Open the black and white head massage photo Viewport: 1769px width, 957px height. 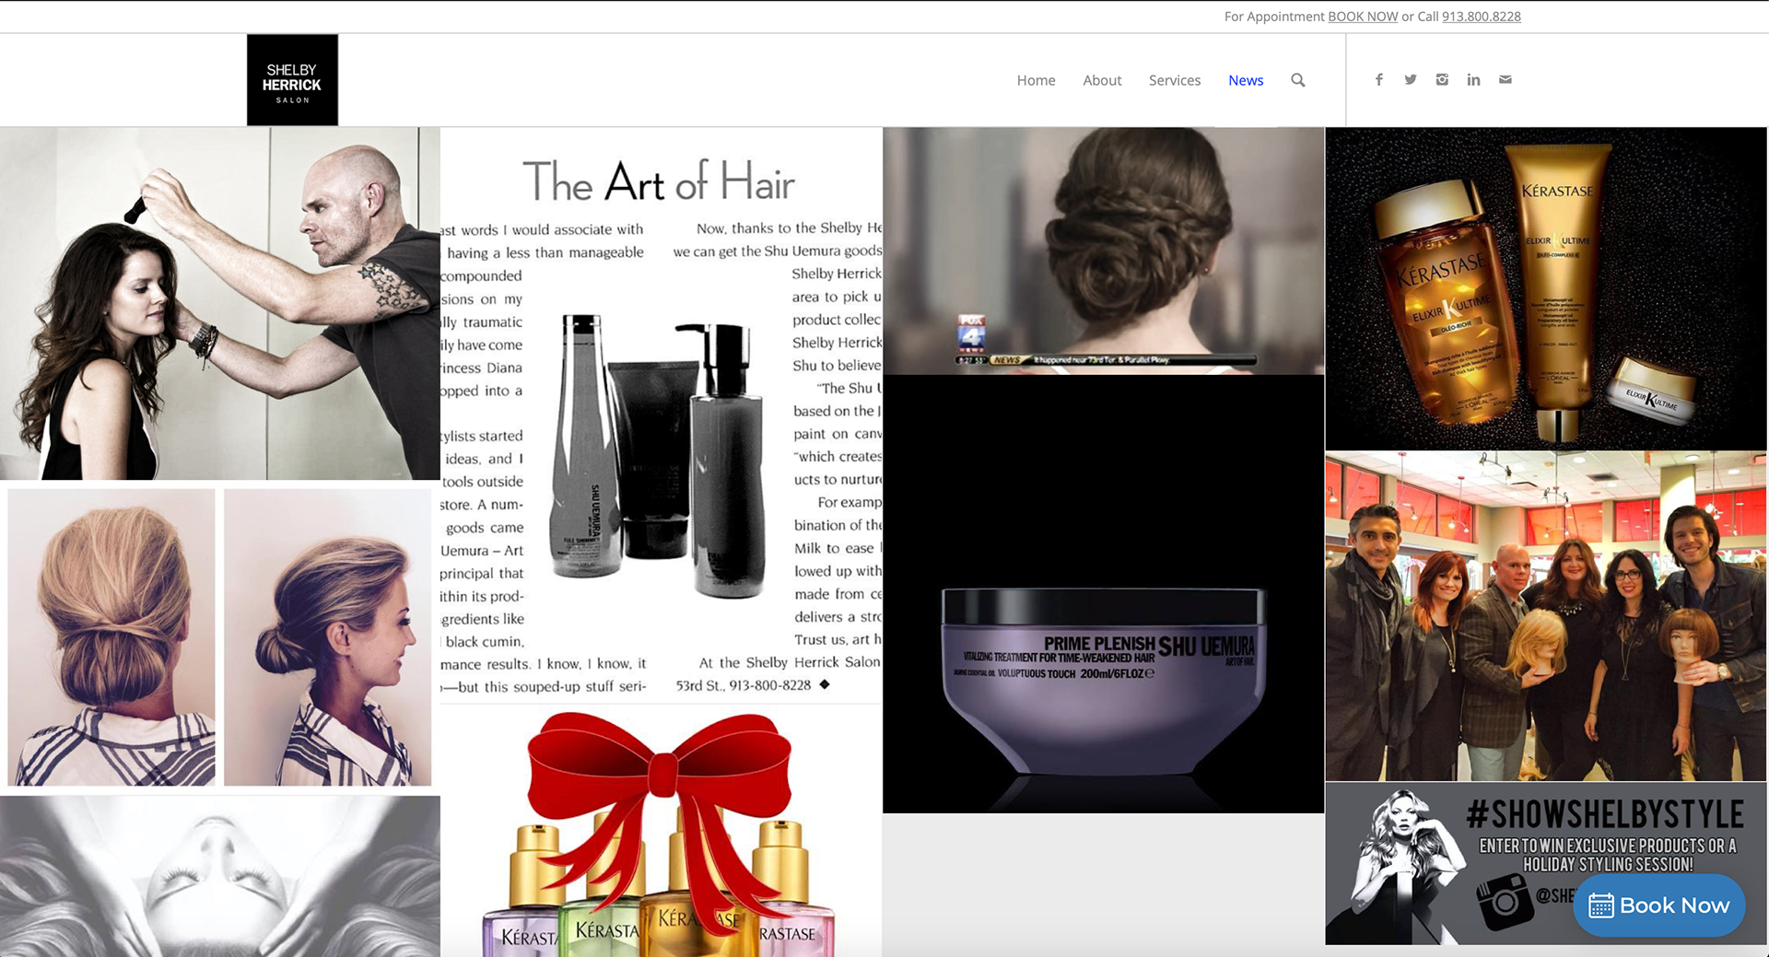tap(220, 876)
